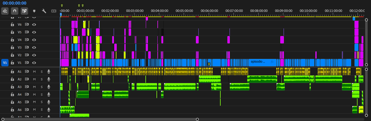The height and width of the screenshot is (121, 371).
Task: Click ruler at 00:09:00:00
Action: (x=283, y=11)
